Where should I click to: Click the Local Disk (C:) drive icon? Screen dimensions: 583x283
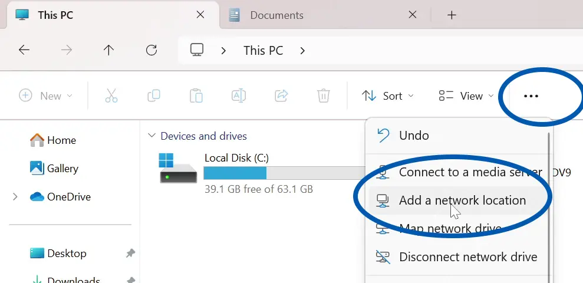(x=179, y=168)
